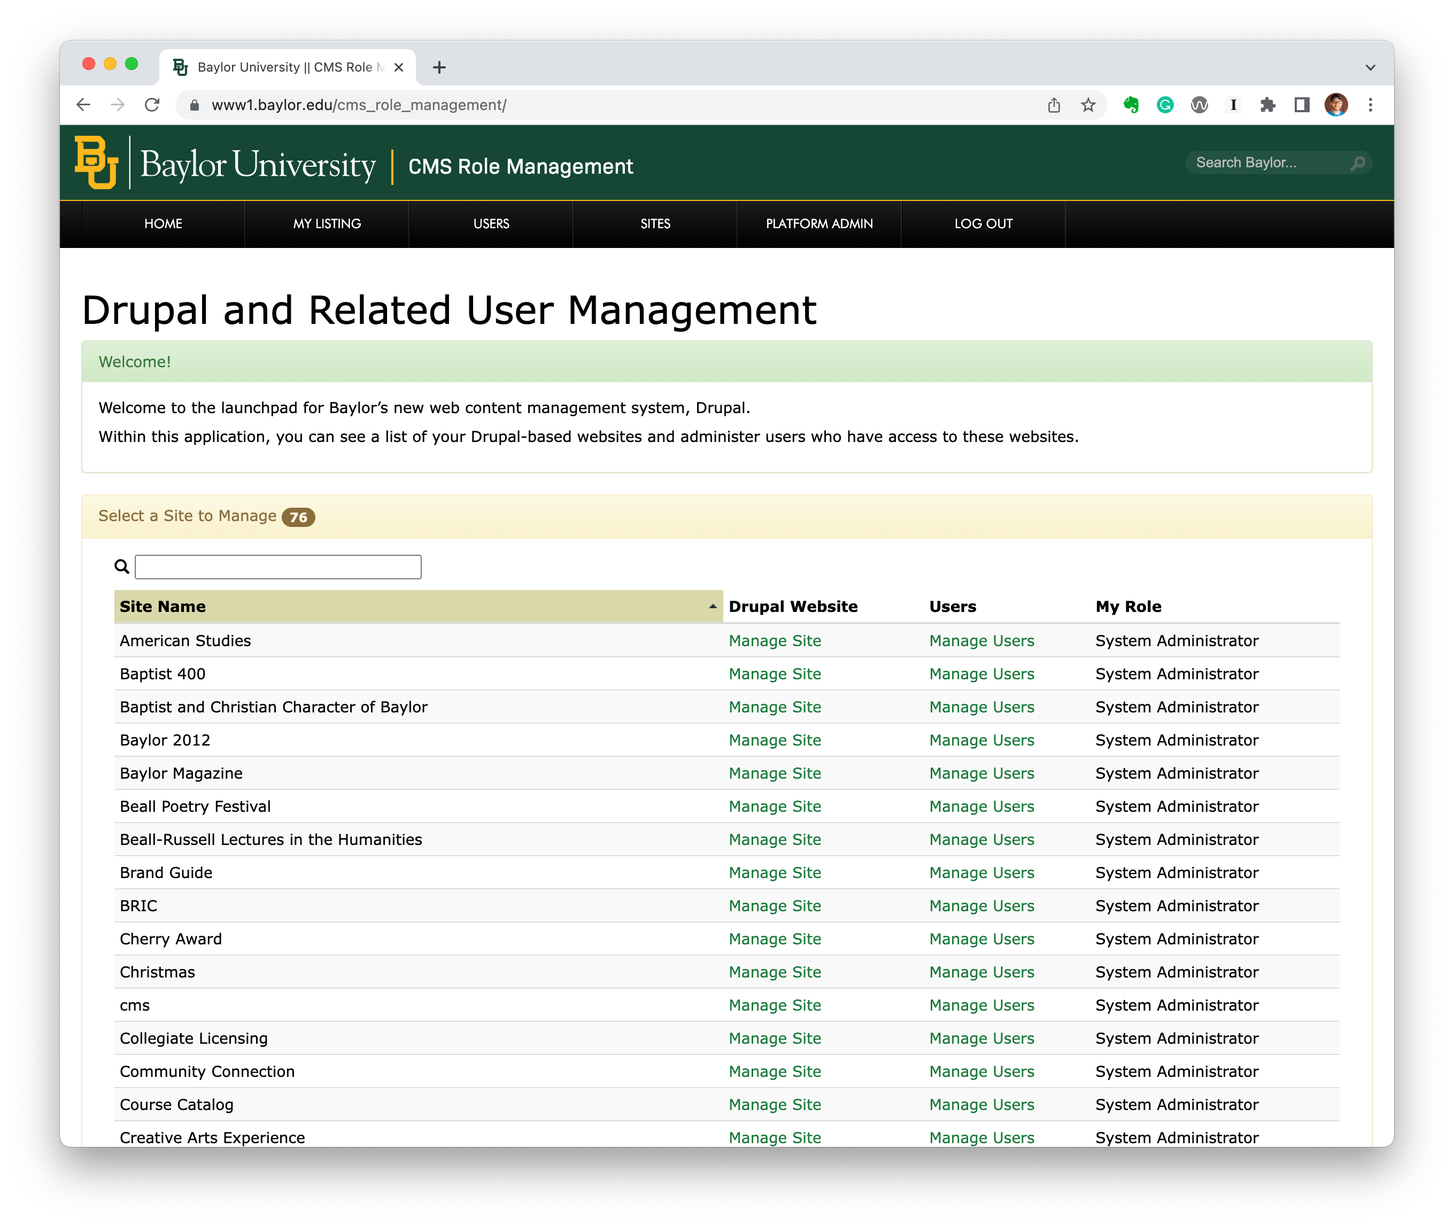Open the MY LISTING navigation tab

pos(327,224)
